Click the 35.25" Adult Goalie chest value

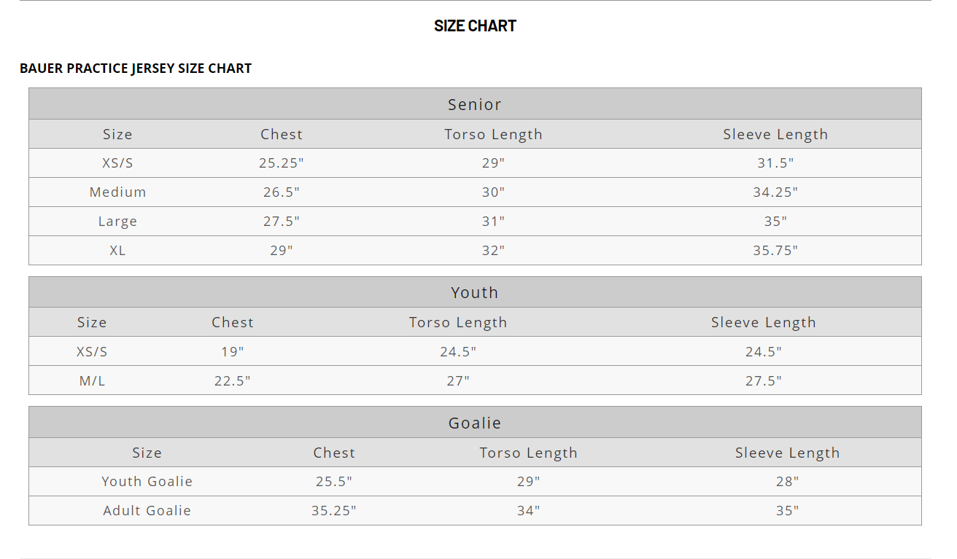[334, 511]
